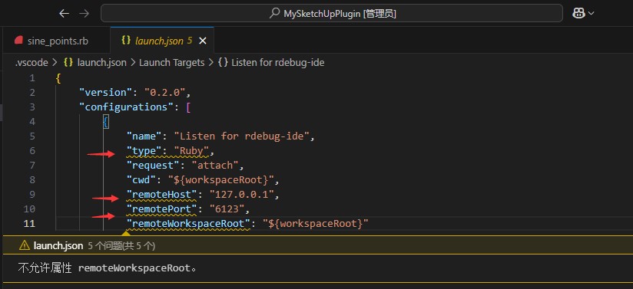Click the "name" key on line 5
This screenshot has width=633, height=289.
144,136
